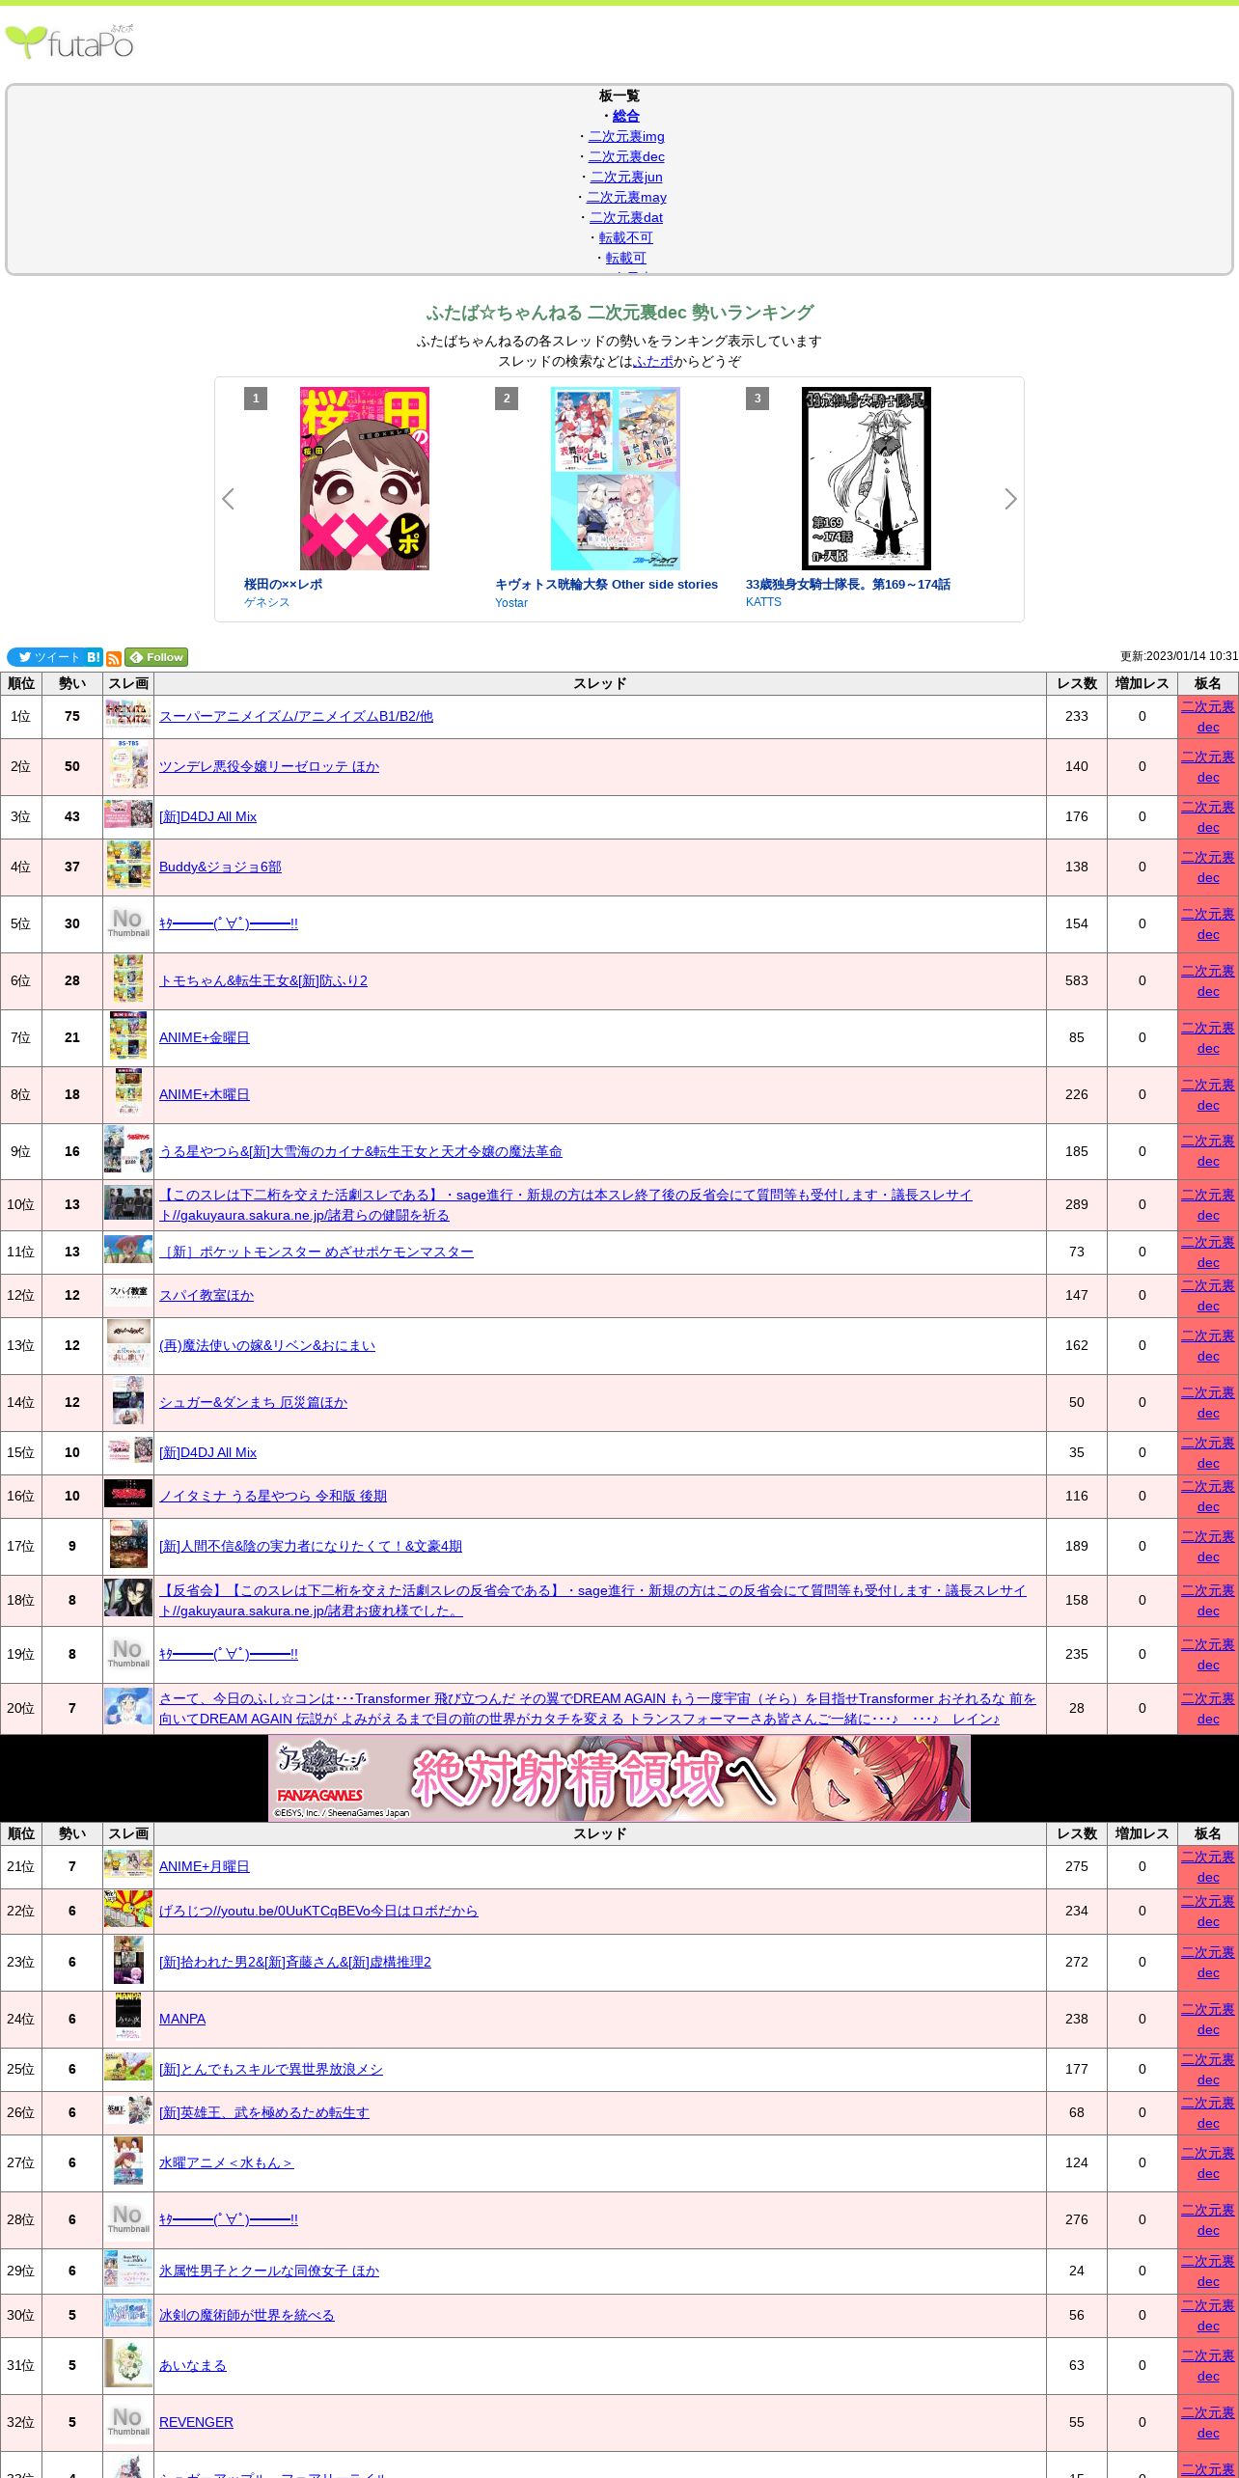Screen dimensions: 1239x2478
Task: Open 二次元裏jun board link
Action: [x=626, y=177]
